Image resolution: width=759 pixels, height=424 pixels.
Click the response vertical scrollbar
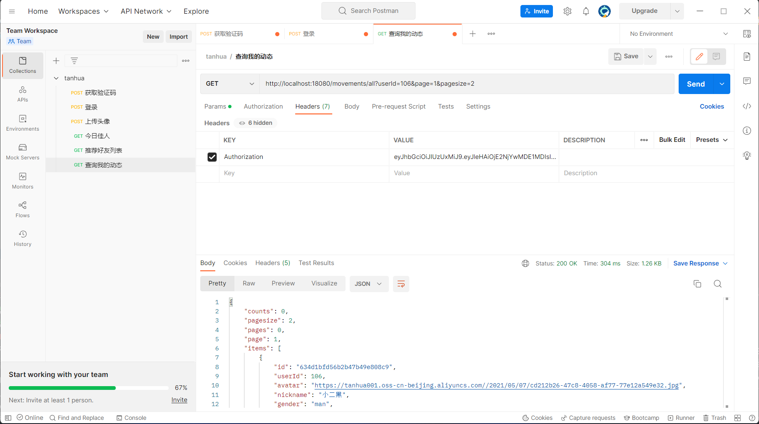727,352
